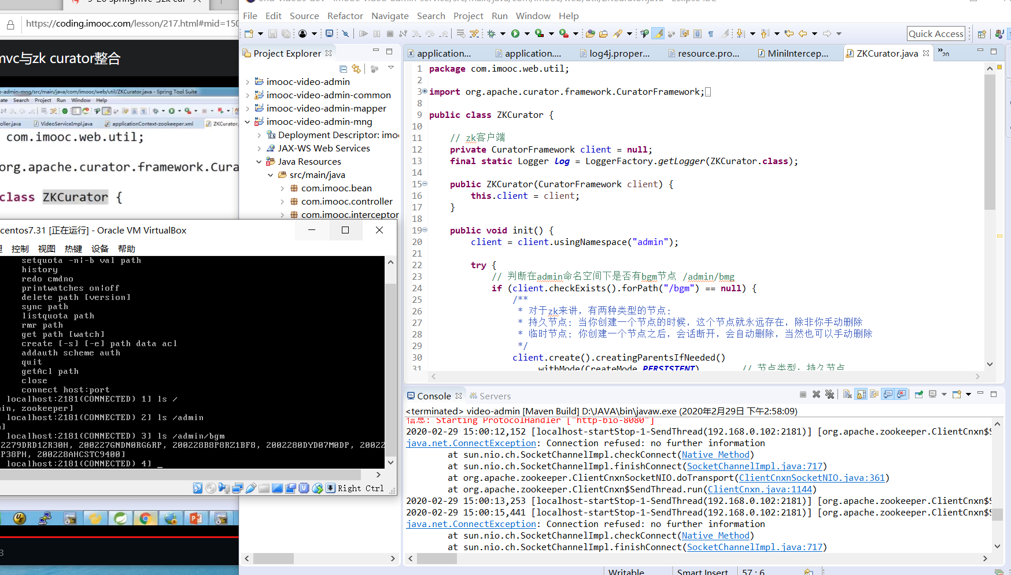Click the Open Type icon in toolbar

pos(591,34)
